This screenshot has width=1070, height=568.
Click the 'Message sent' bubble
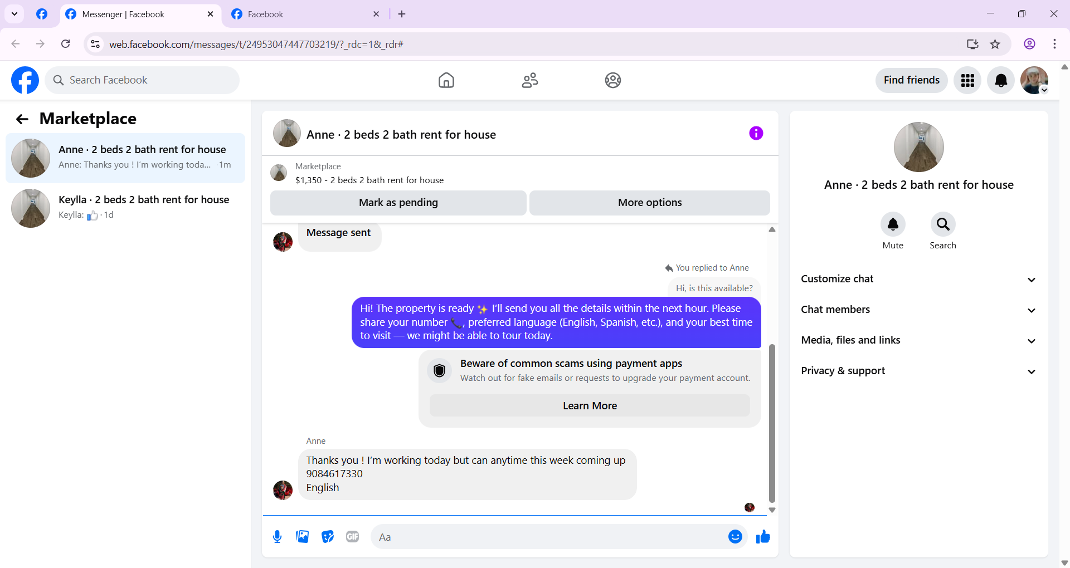click(339, 236)
